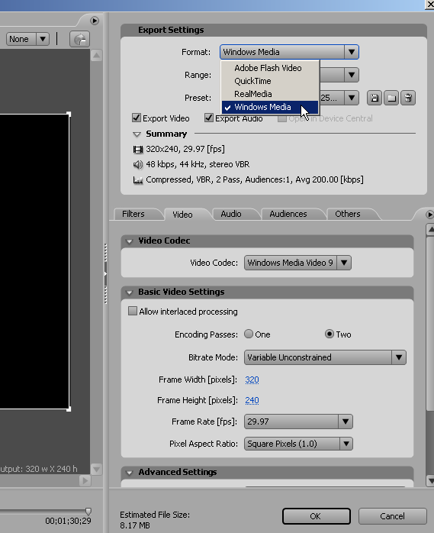Click the 48 kbps, 44 kHz audio summary line
The width and height of the screenshot is (434, 533).
(198, 164)
